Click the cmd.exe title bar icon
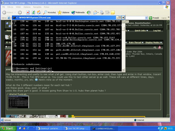This screenshot has height=131, width=175. click(x=14, y=18)
